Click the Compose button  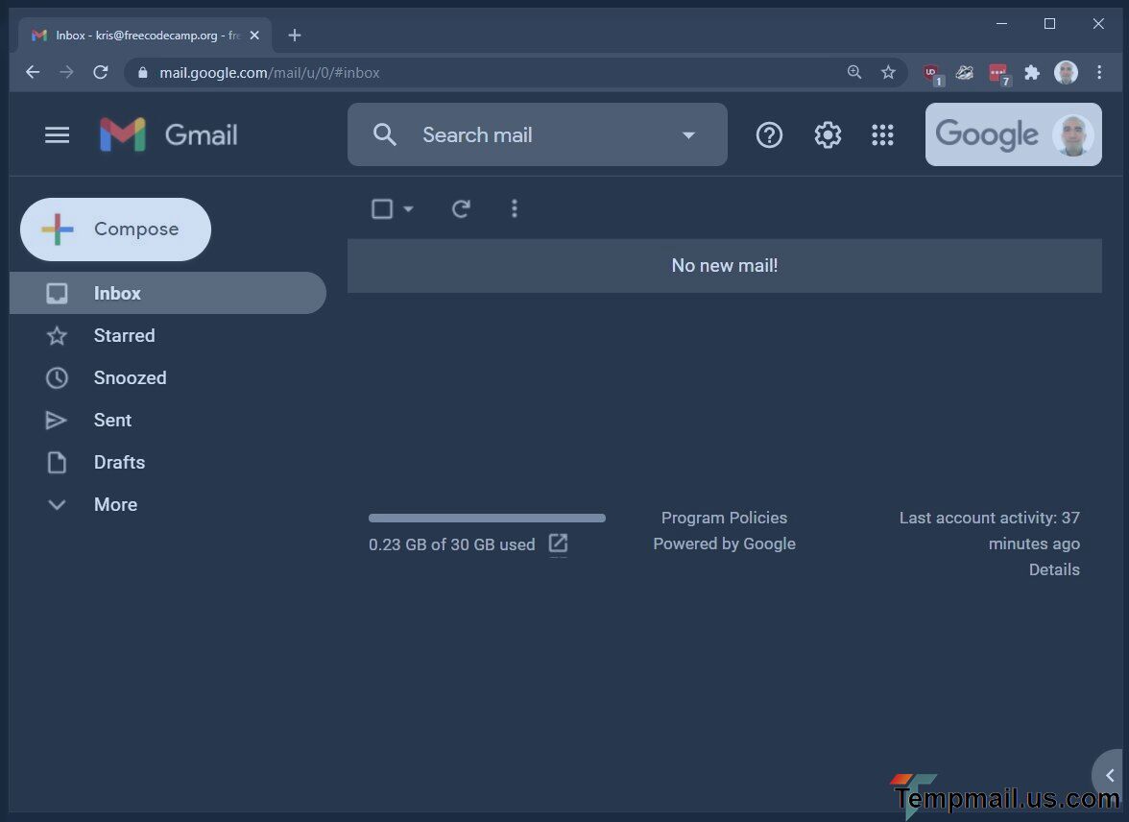[x=115, y=230]
